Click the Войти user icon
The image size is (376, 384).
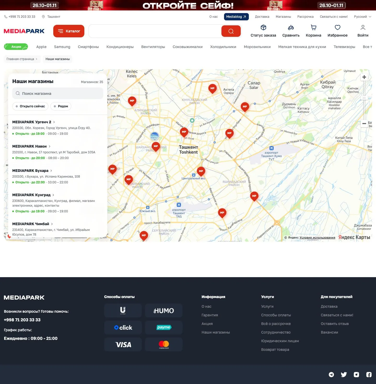click(363, 27)
